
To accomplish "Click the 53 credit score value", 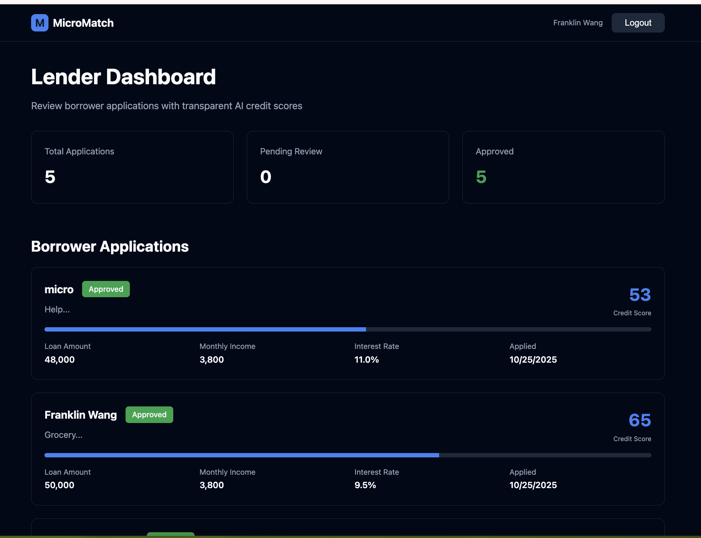I will pyautogui.click(x=640, y=295).
